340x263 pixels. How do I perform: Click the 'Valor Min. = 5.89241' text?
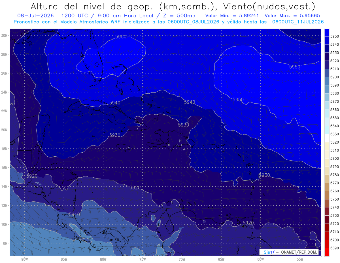[x=232, y=16]
